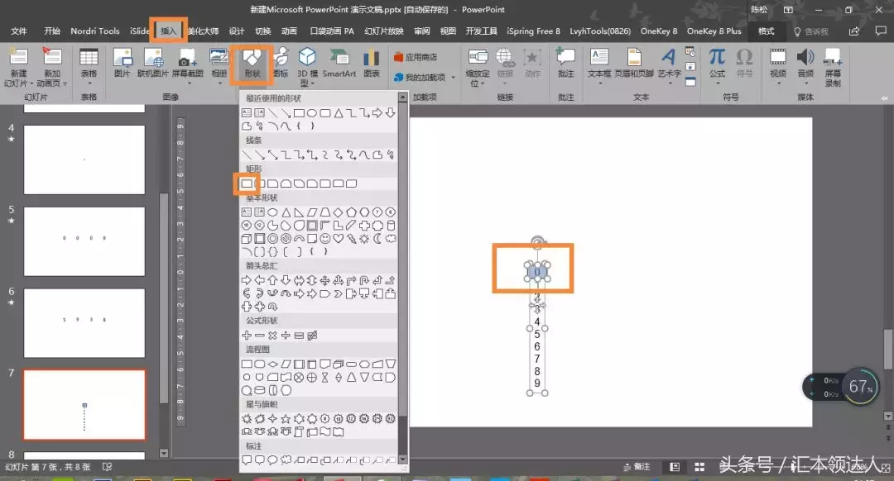Open the 应用商店 store button
Image resolution: width=894 pixels, height=481 pixels.
416,57
